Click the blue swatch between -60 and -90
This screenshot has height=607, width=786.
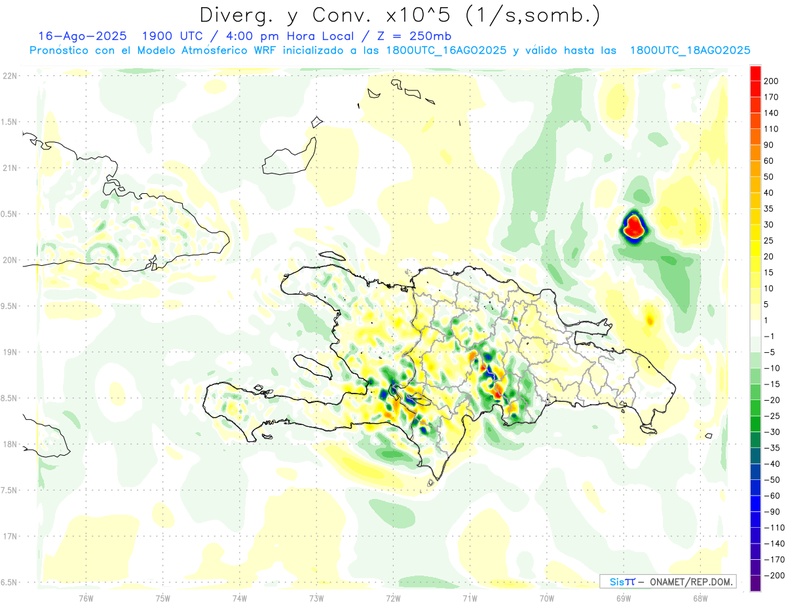[x=755, y=504]
